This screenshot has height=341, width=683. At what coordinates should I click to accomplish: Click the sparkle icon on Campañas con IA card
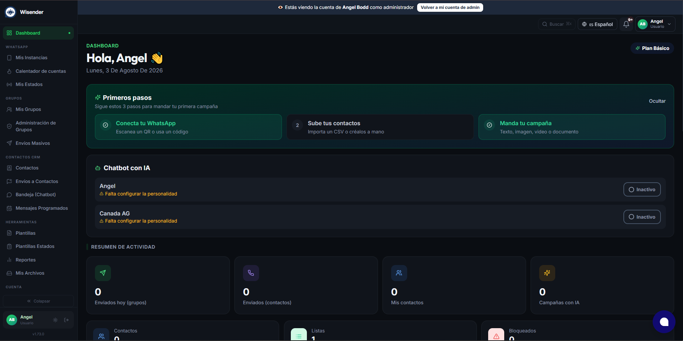(547, 273)
